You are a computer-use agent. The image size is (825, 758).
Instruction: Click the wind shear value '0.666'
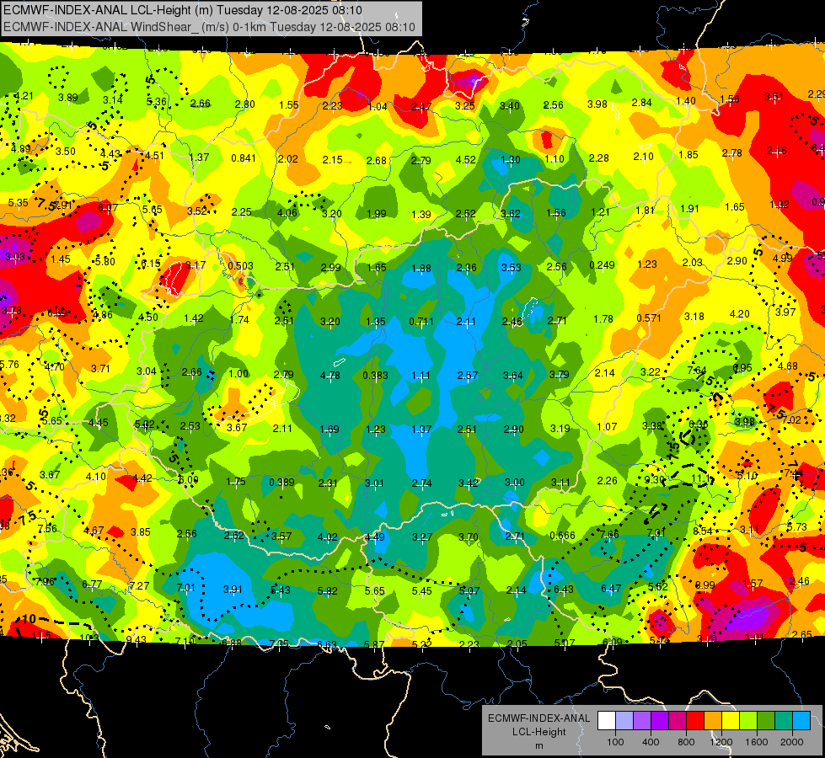[x=562, y=535]
